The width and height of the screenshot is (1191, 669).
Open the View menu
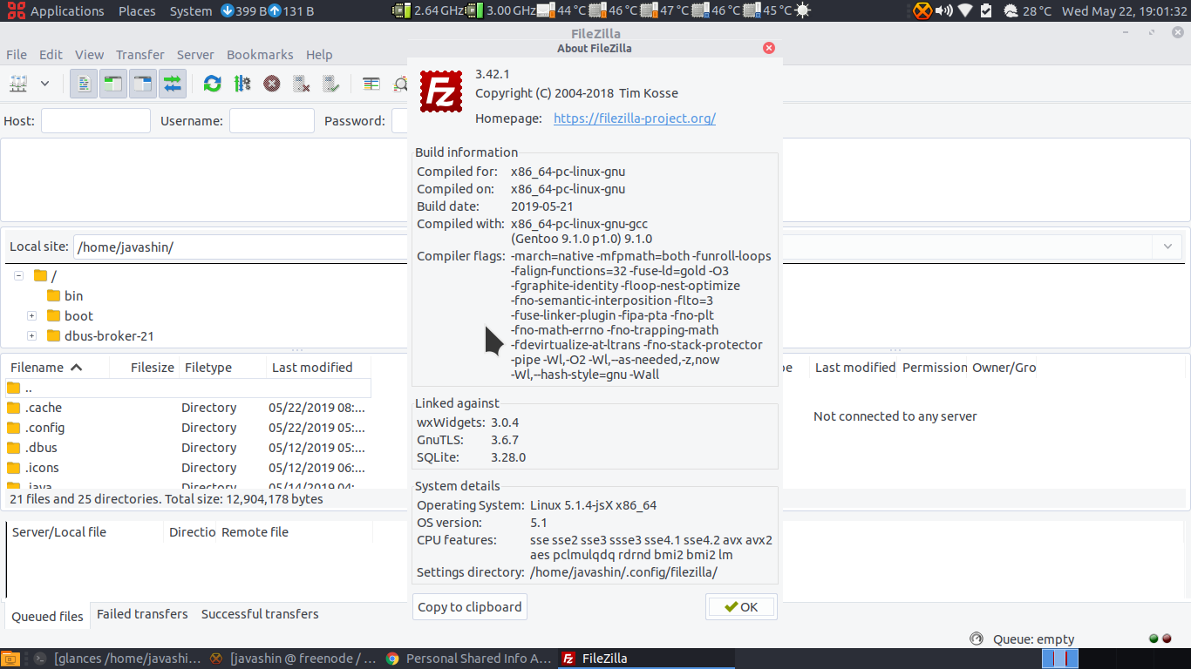[x=89, y=54]
